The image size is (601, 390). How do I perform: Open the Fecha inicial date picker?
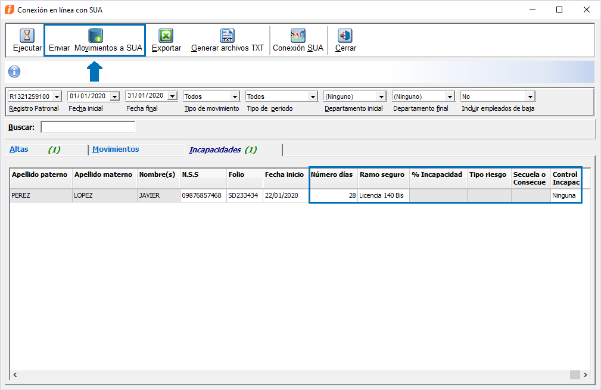pos(114,96)
